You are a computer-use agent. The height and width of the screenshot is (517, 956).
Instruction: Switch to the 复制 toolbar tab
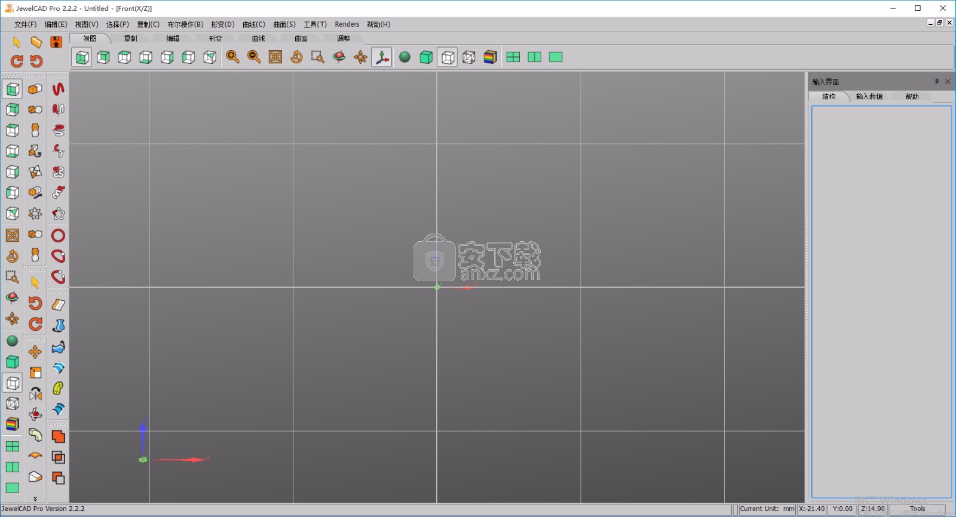click(130, 38)
